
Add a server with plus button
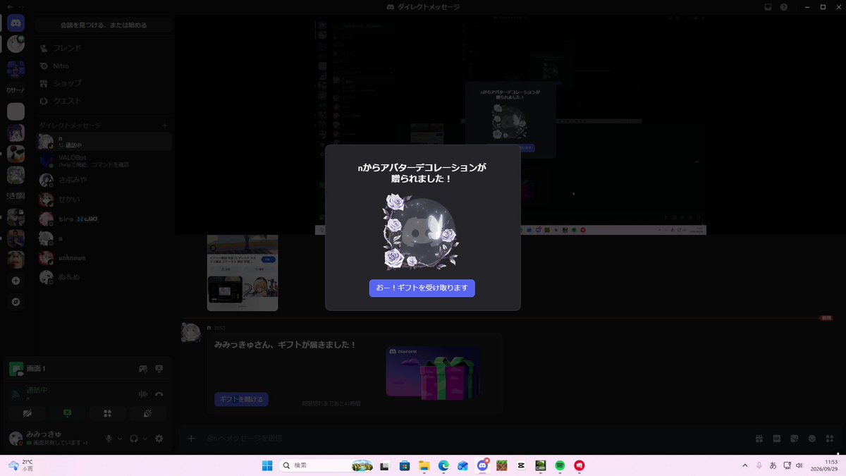point(16,280)
